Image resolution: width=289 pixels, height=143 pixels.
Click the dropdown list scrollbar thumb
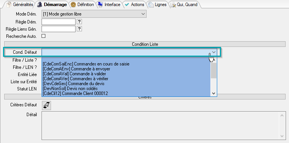[213, 70]
